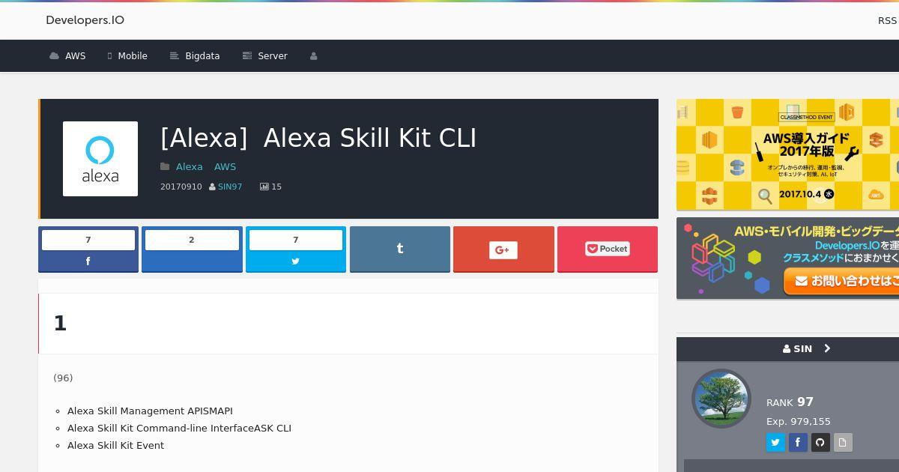Click the 'Exp. 979,155' text

799,422
